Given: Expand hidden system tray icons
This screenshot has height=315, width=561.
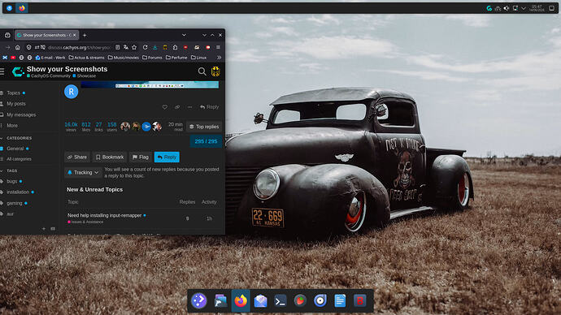Looking at the screenshot, I should 524,8.
